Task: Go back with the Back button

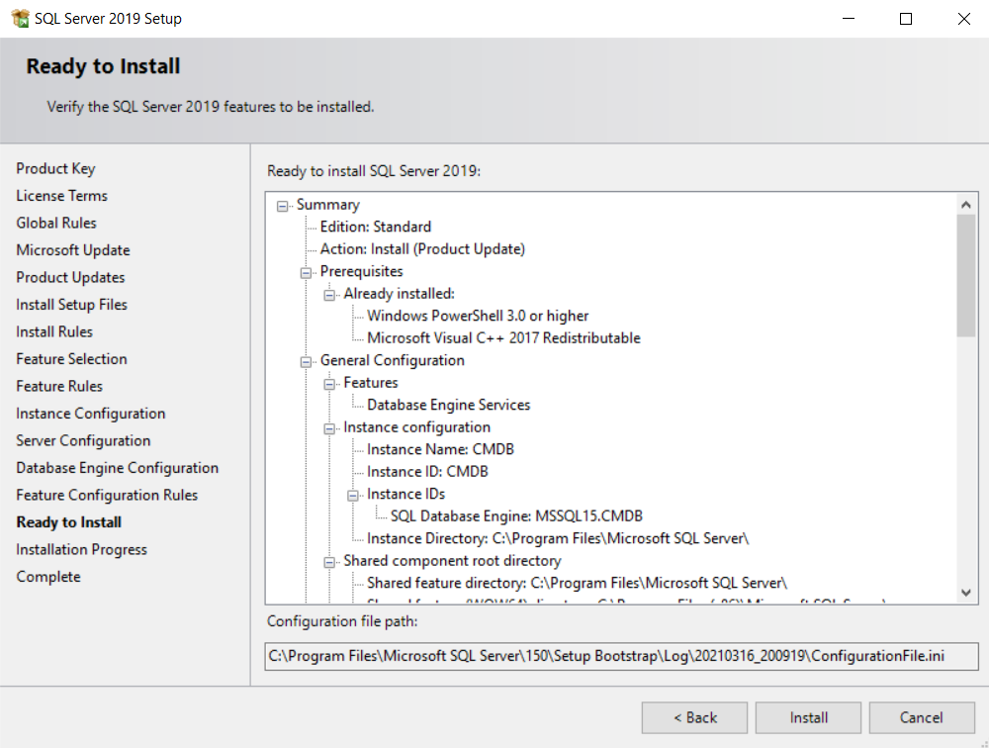Action: tap(694, 717)
